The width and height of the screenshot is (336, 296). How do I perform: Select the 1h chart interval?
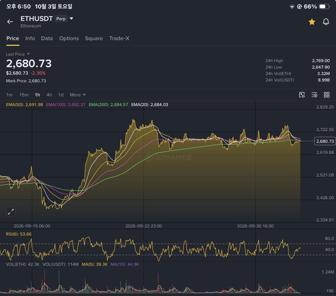38,95
